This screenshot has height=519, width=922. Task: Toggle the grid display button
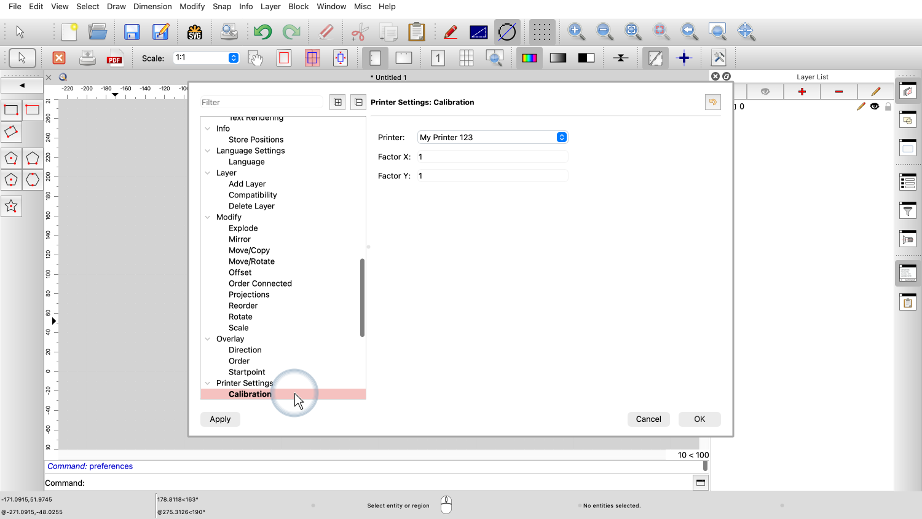point(542,32)
